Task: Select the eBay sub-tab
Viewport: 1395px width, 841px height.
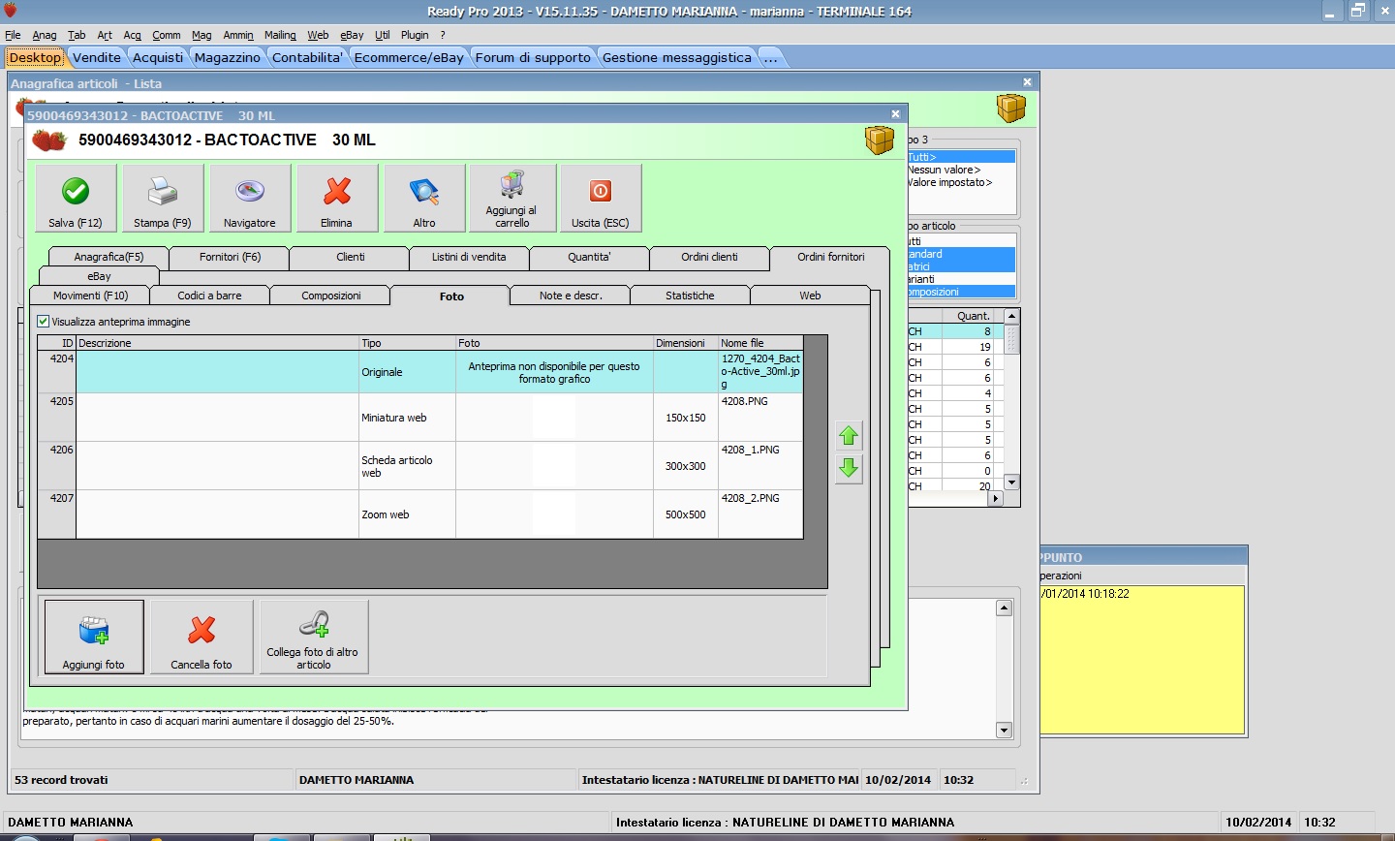Action: click(99, 276)
